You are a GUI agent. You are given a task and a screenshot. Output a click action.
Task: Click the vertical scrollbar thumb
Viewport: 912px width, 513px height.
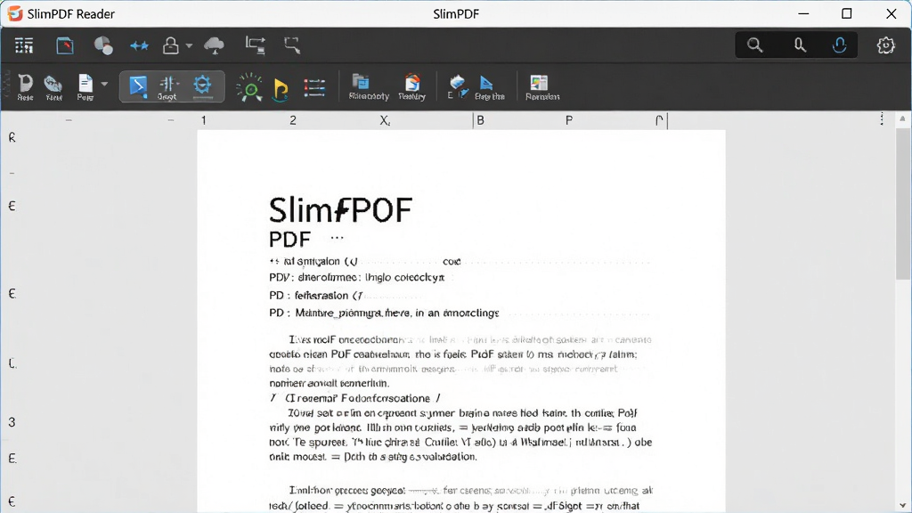[903, 204]
